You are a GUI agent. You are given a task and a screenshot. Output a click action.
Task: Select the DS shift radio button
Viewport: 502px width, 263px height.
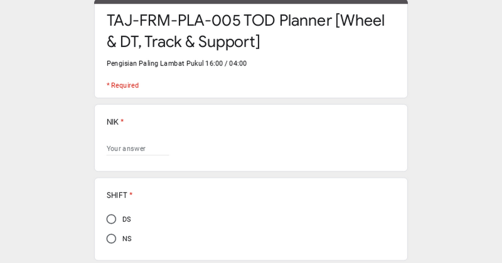111,219
